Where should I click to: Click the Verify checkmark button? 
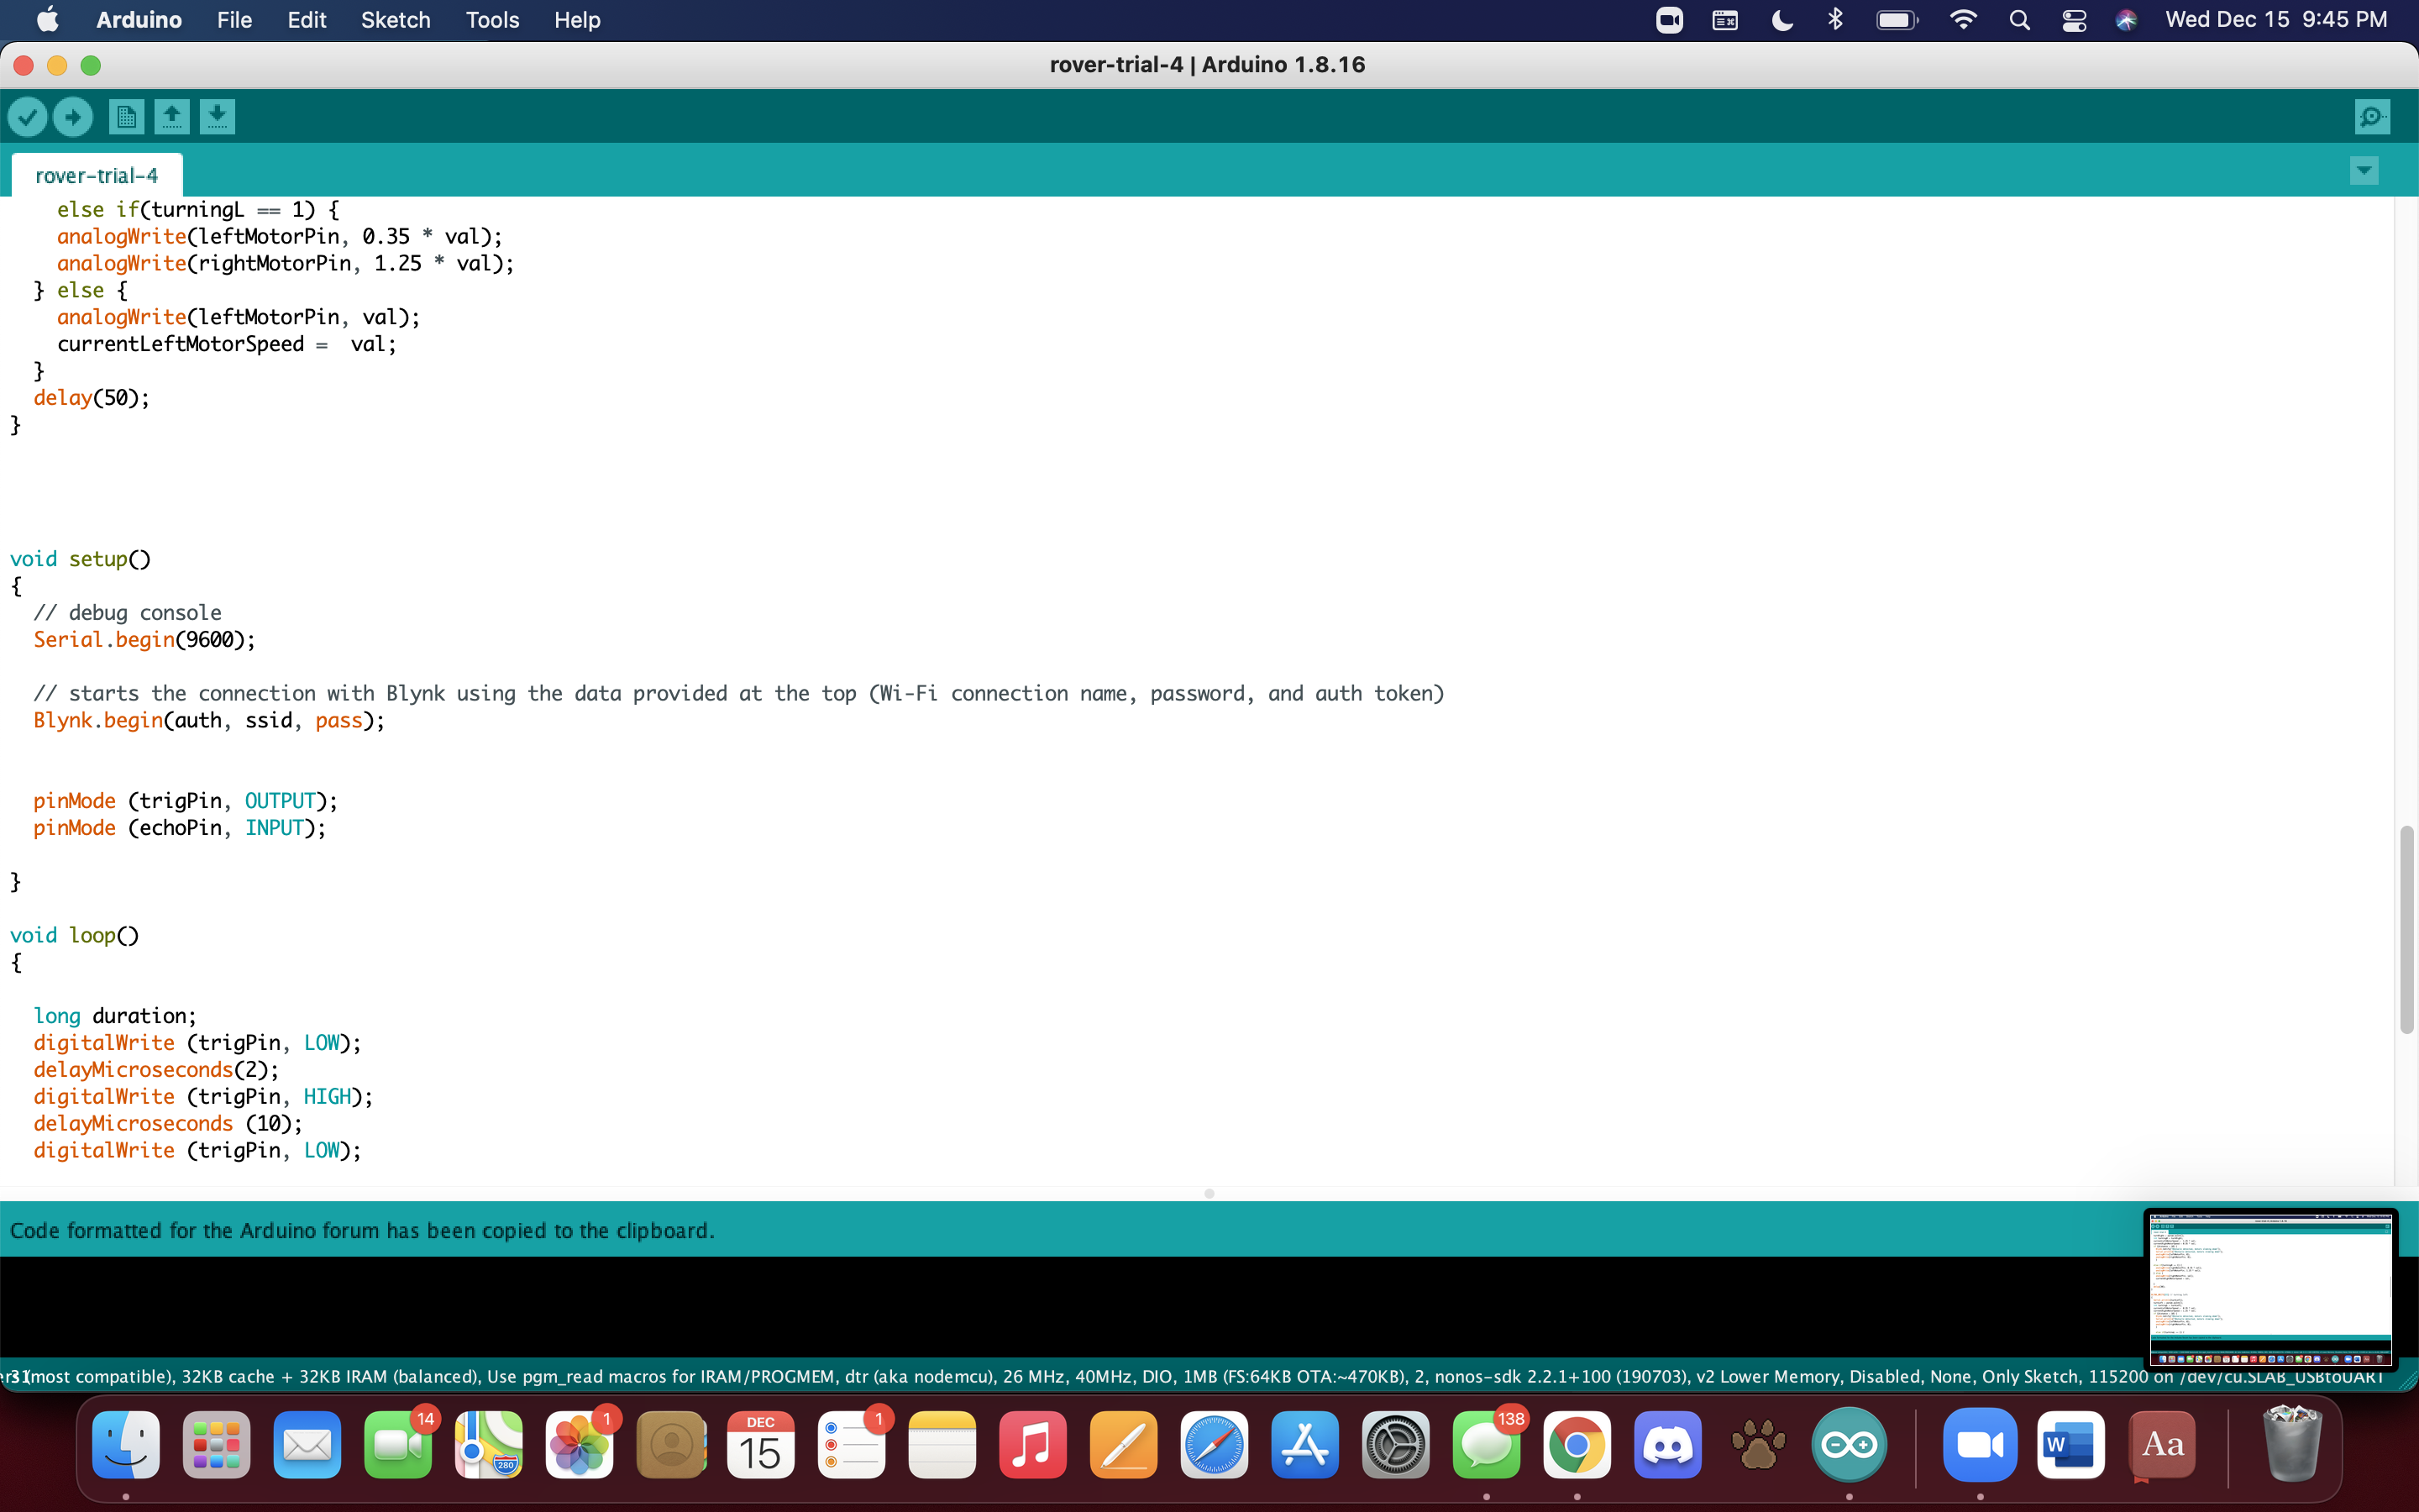coord(28,117)
